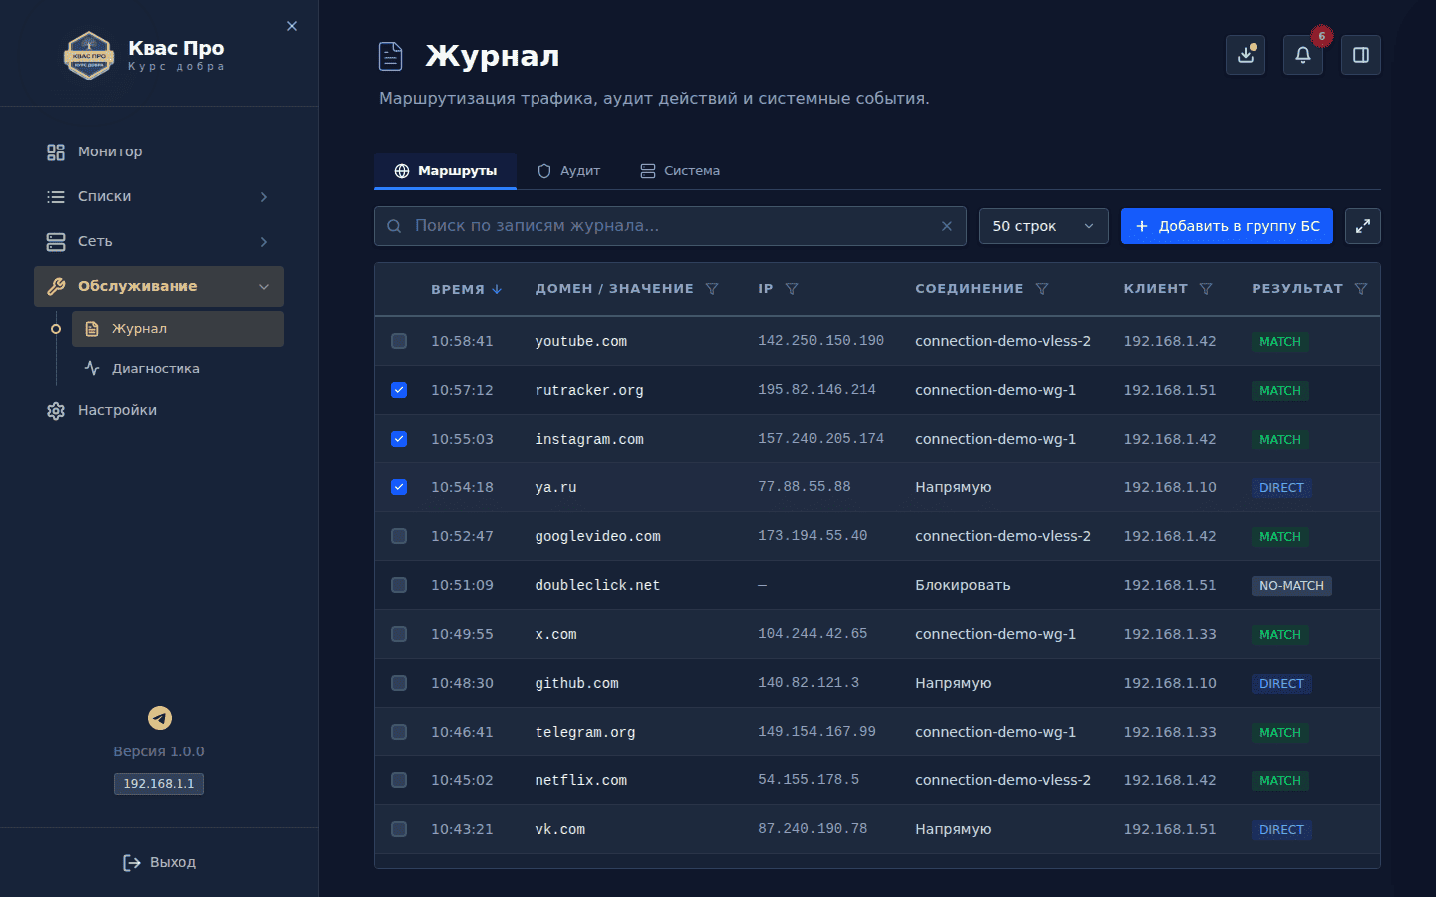Open the Telegram link icon
This screenshot has height=897, width=1436.
coord(160,718)
